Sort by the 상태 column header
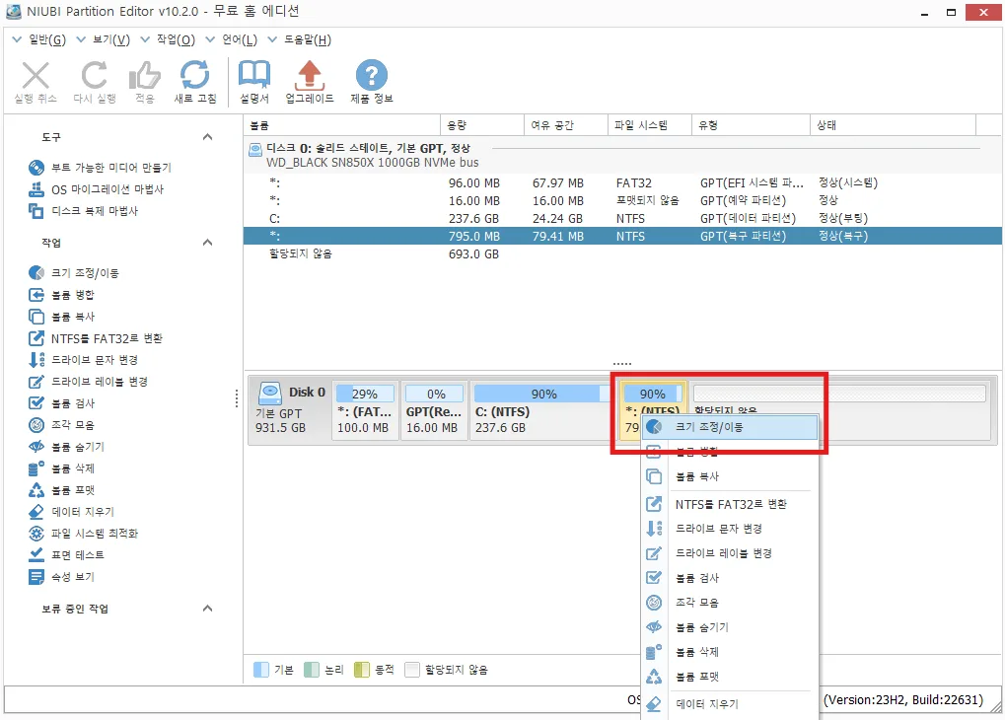Screen dimensions: 1005x720 893,125
